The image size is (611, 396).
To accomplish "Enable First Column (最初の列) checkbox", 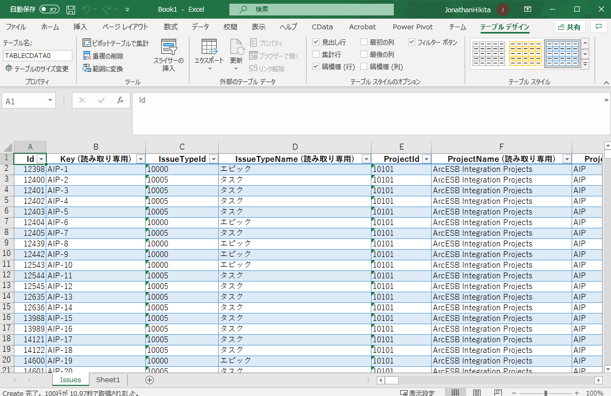I will point(364,42).
